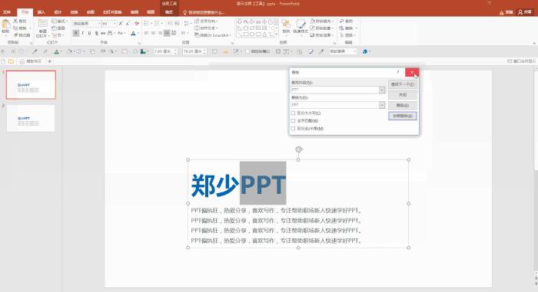Click the Select button in the editing group
The image size is (538, 292).
pyautogui.click(x=348, y=35)
